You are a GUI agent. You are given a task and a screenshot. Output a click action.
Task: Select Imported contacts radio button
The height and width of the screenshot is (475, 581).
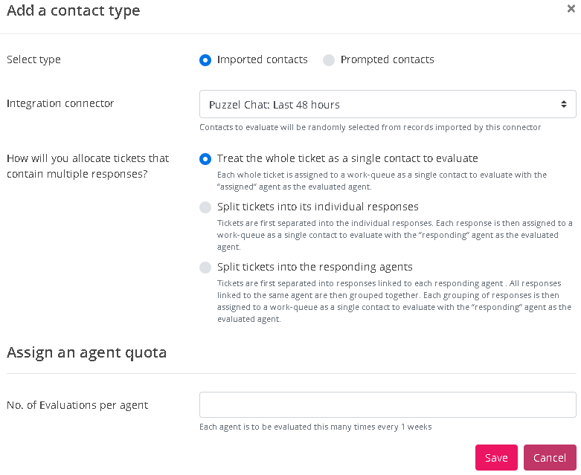(x=205, y=60)
